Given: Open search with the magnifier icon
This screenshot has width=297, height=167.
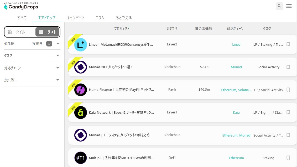Looking at the screenshot, I should 279,6.
